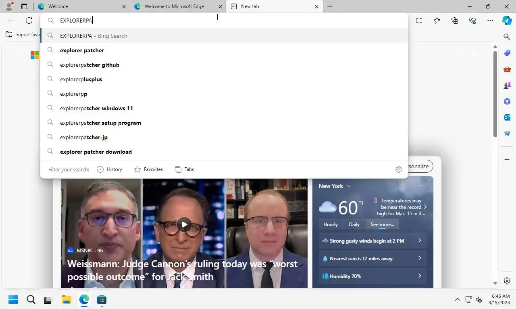Image resolution: width=516 pixels, height=309 pixels.
Task: Refresh the page with reload icon
Action: (29, 21)
